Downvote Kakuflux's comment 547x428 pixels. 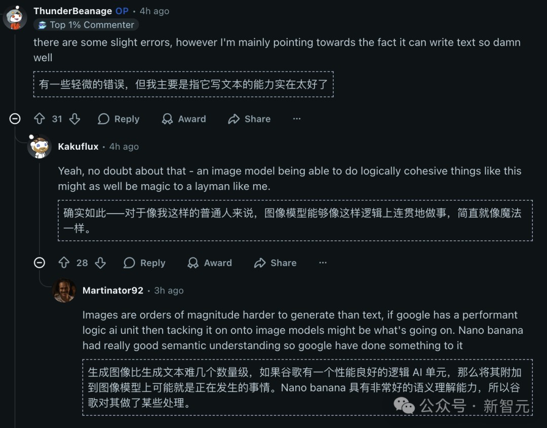click(100, 263)
